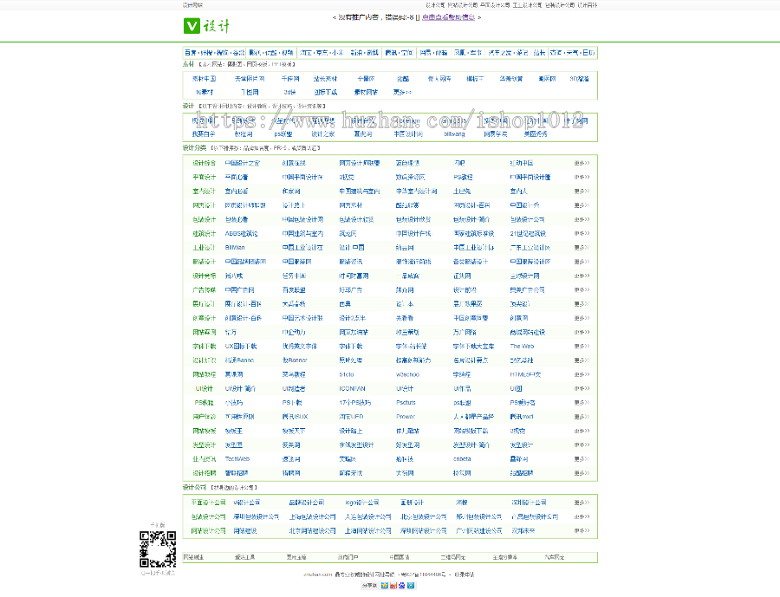Open the 设计之家 link
The image size is (780, 597).
coord(323,134)
